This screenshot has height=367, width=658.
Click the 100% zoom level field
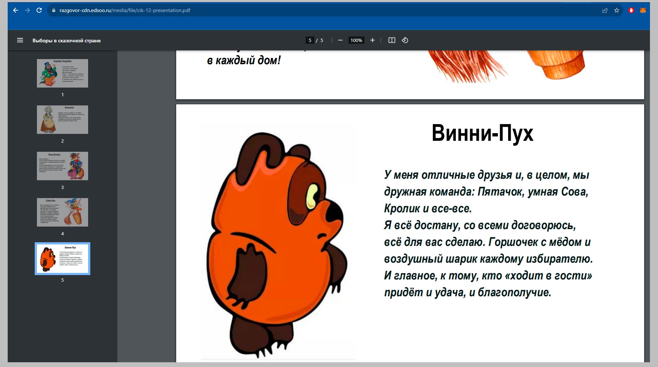pyautogui.click(x=356, y=40)
